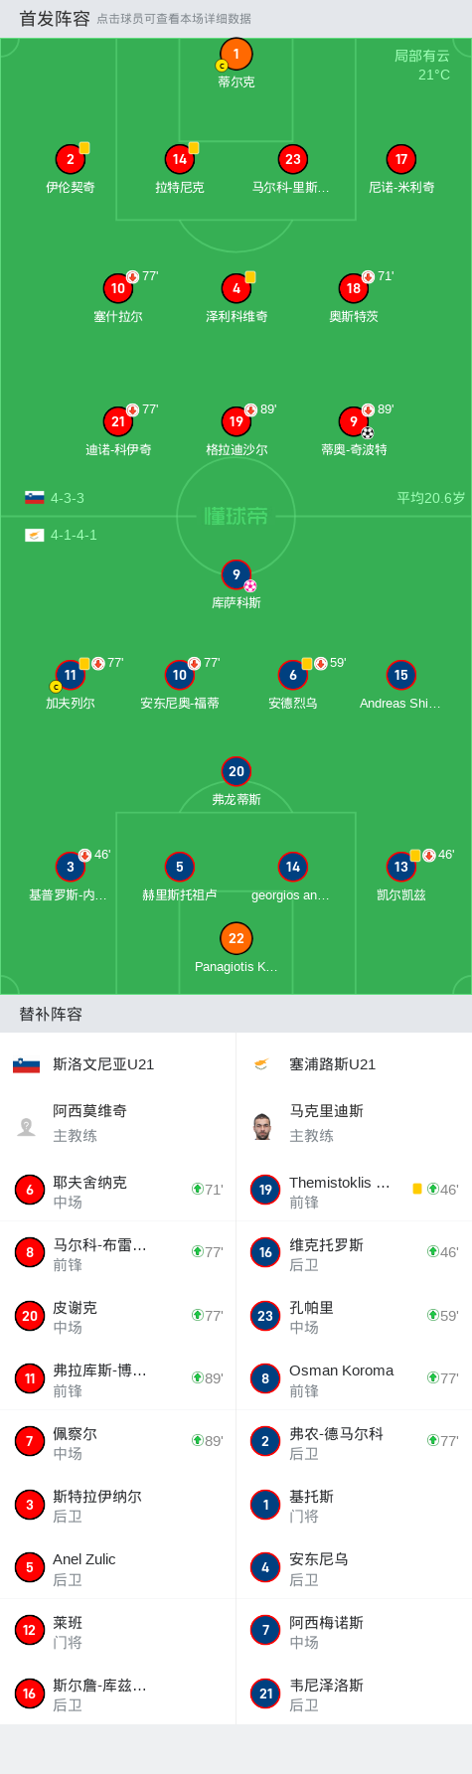Screen dimensions: 472x1774
Task: Select player 14 拉特尼克 jersey icon
Action: [180, 159]
